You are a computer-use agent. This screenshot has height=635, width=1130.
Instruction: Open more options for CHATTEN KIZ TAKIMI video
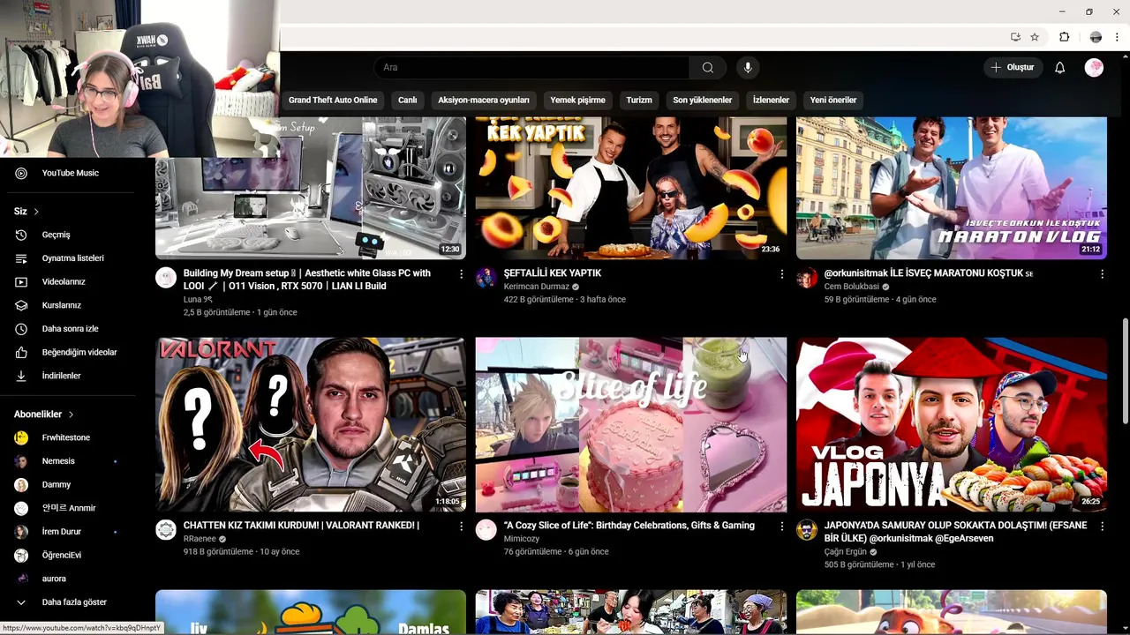(x=461, y=527)
